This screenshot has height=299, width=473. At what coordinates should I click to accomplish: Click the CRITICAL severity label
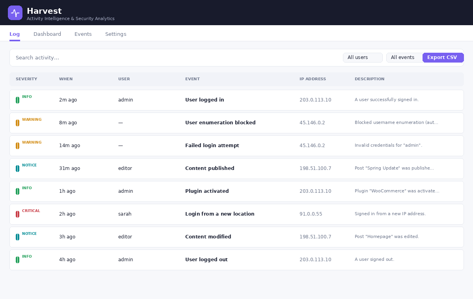pos(31,211)
